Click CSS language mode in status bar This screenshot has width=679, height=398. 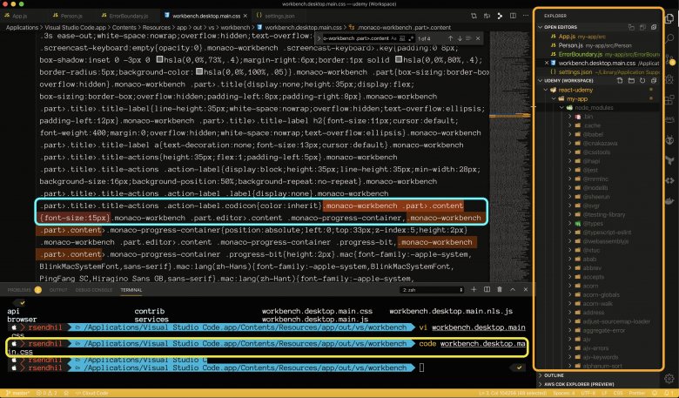(x=619, y=394)
